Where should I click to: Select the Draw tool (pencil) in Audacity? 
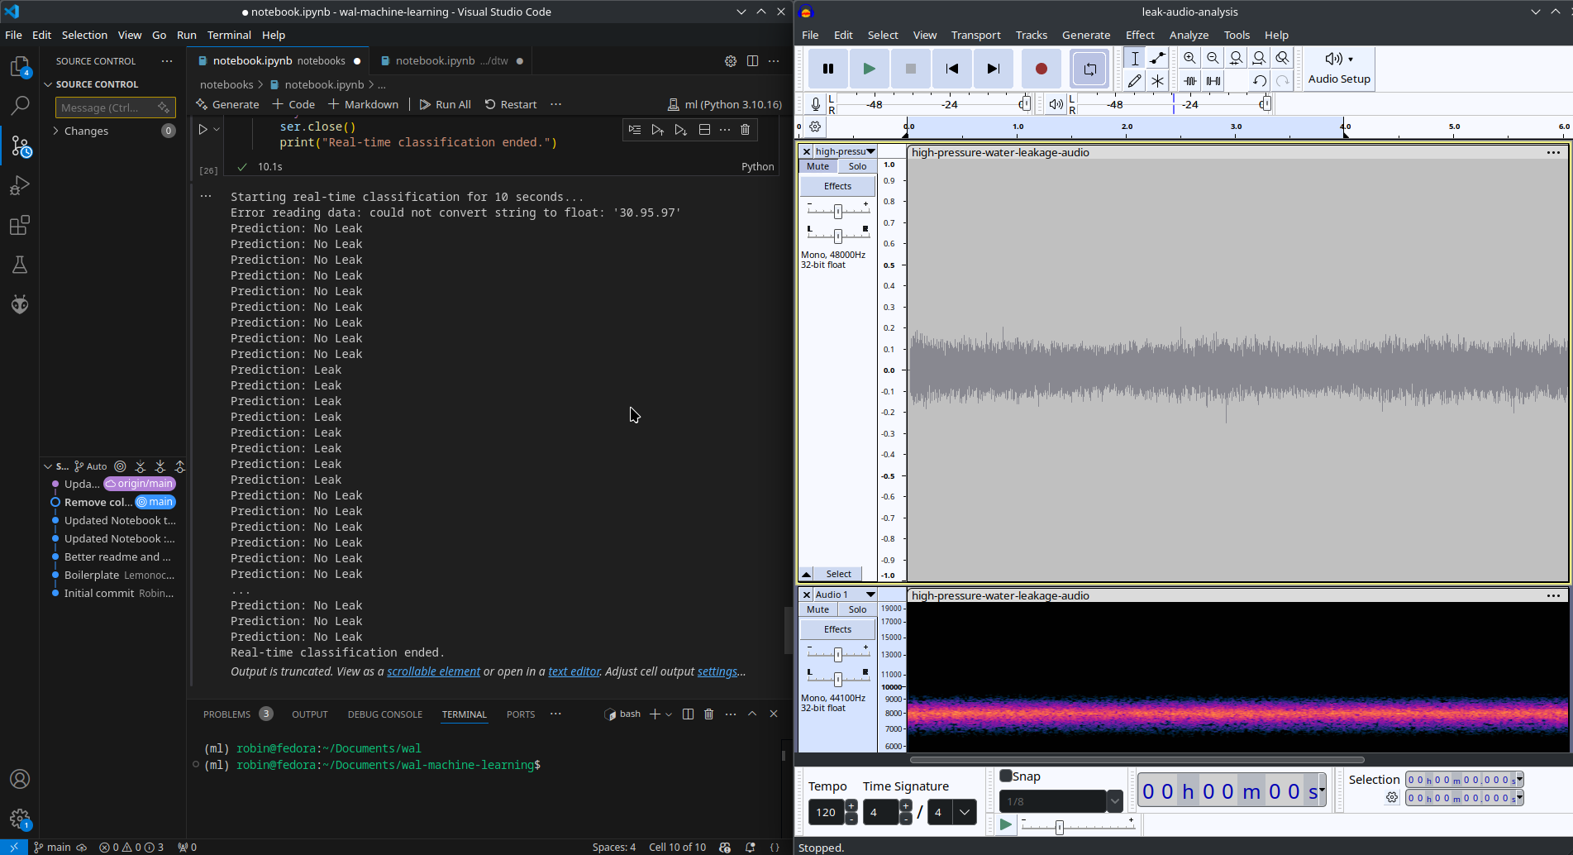tap(1134, 80)
